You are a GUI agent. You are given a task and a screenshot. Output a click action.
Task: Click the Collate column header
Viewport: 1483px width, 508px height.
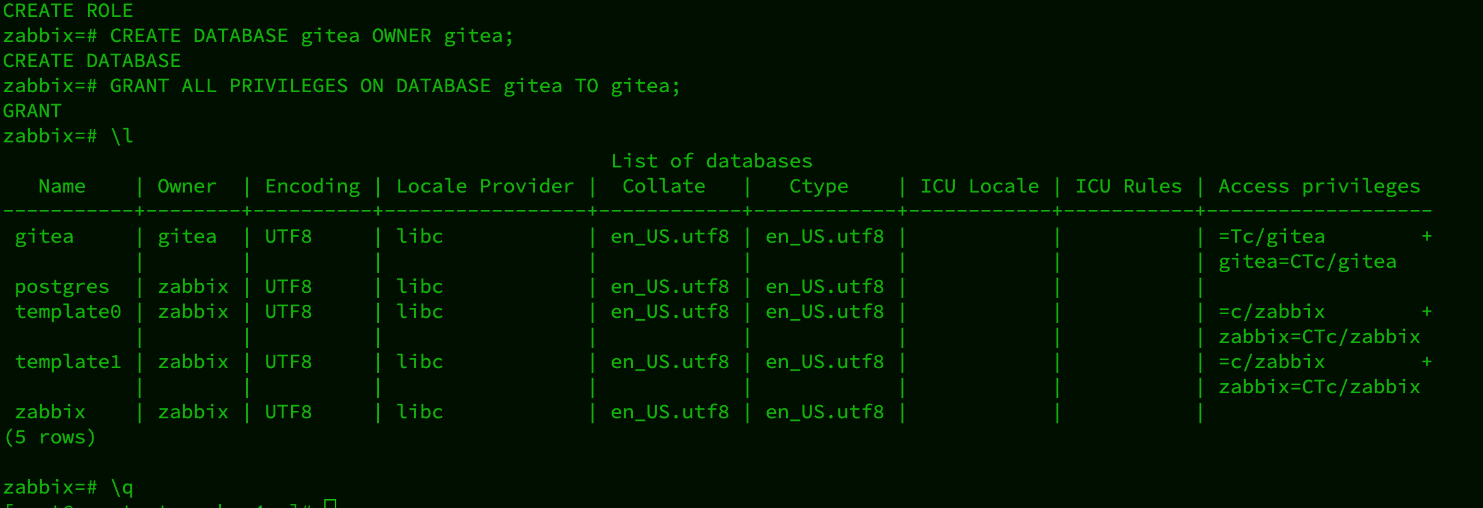coord(664,186)
